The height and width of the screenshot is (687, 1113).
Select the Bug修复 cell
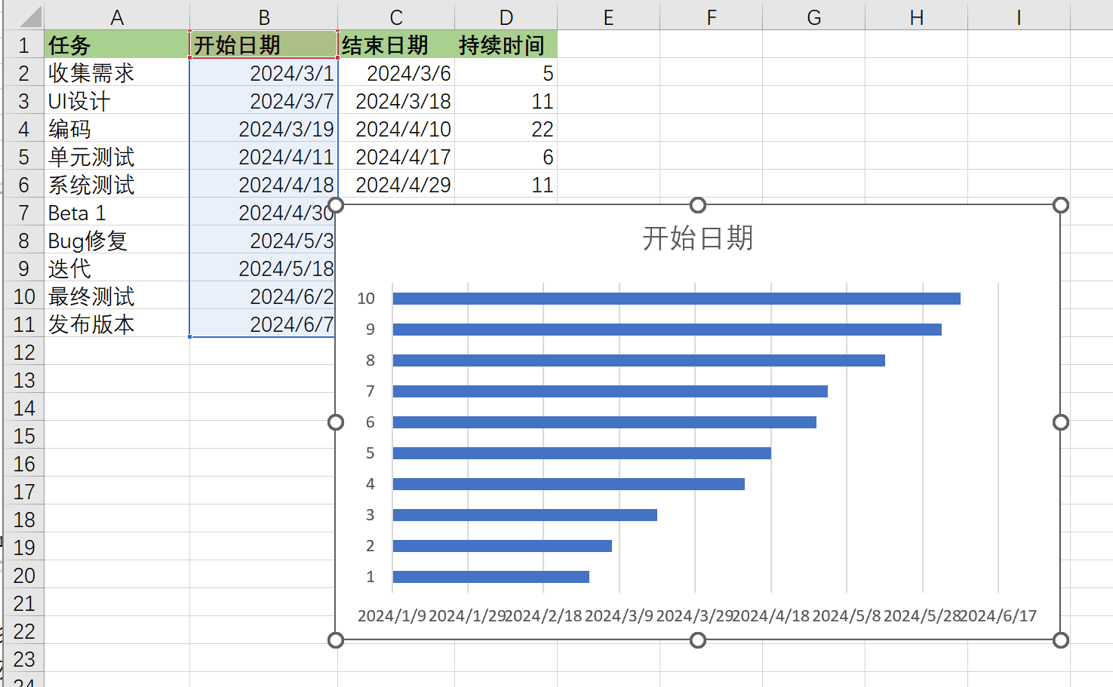(x=117, y=240)
